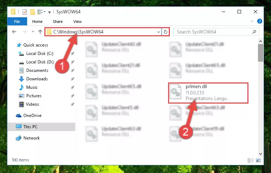Screen dimensions: 271x173
Task: Click the New Folder icon in title bar
Action: coord(32,12)
